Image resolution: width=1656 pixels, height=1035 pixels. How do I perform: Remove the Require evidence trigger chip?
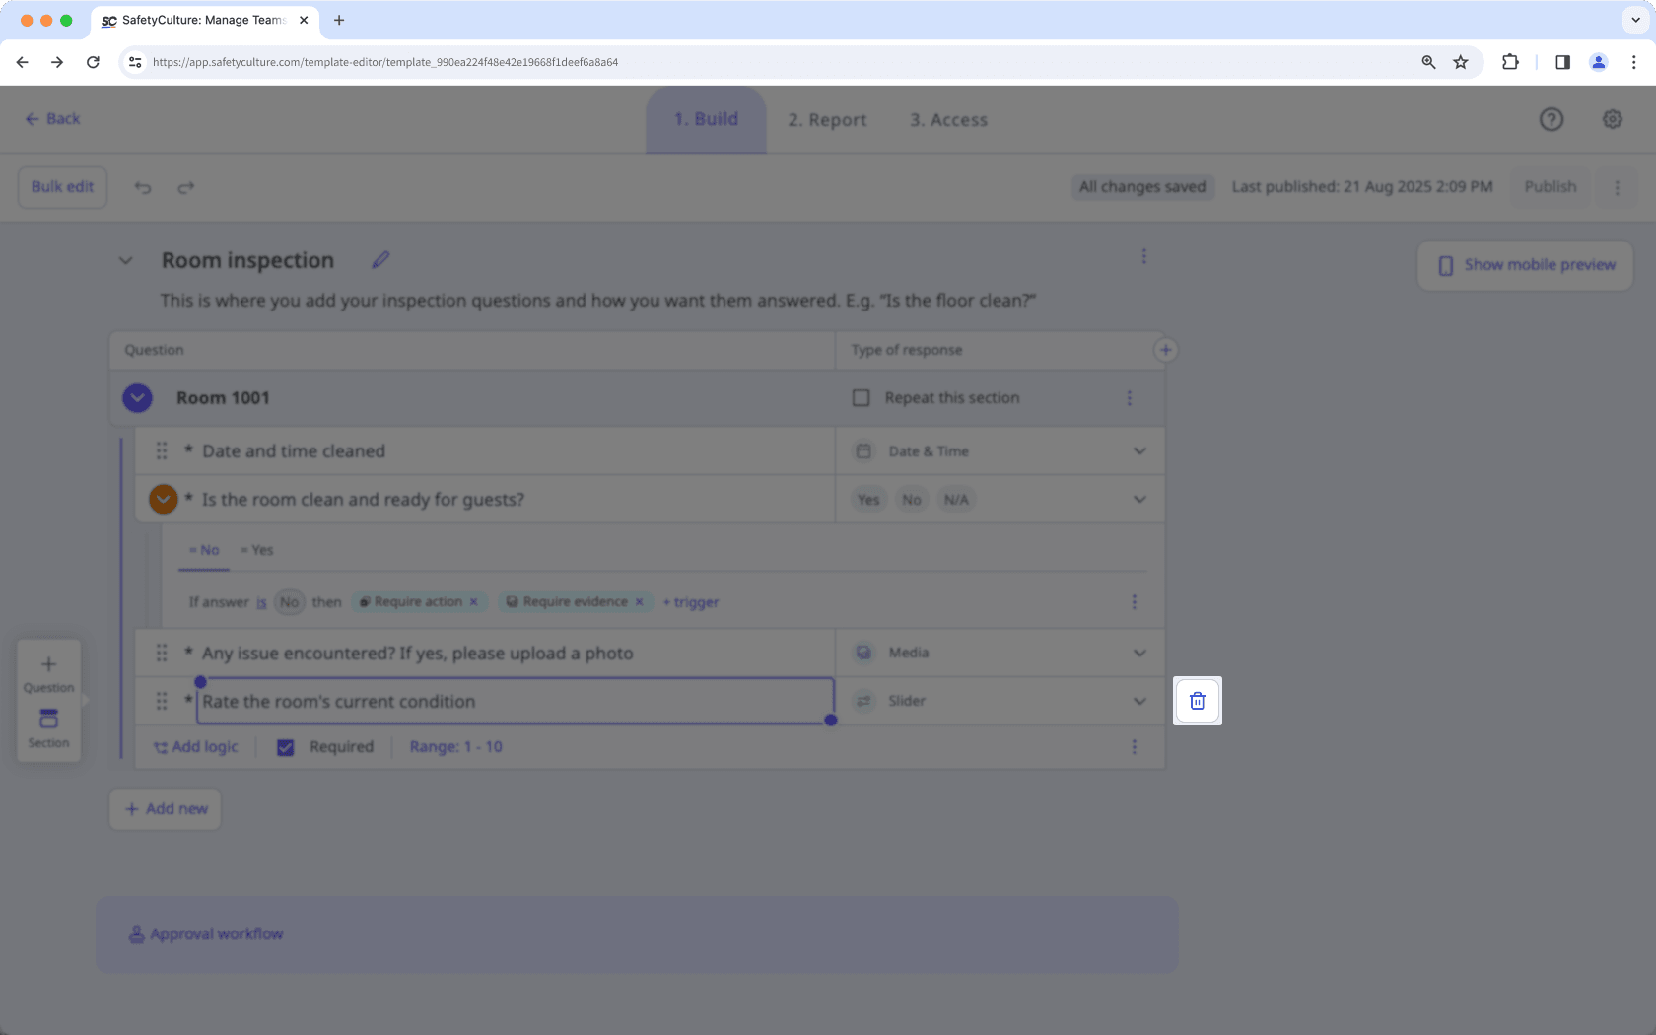[640, 601]
